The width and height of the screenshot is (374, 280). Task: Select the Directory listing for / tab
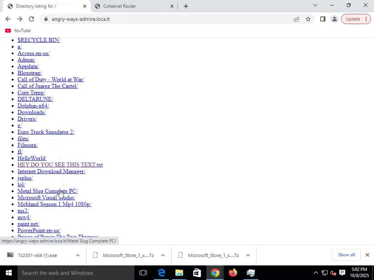pyautogui.click(x=45, y=6)
